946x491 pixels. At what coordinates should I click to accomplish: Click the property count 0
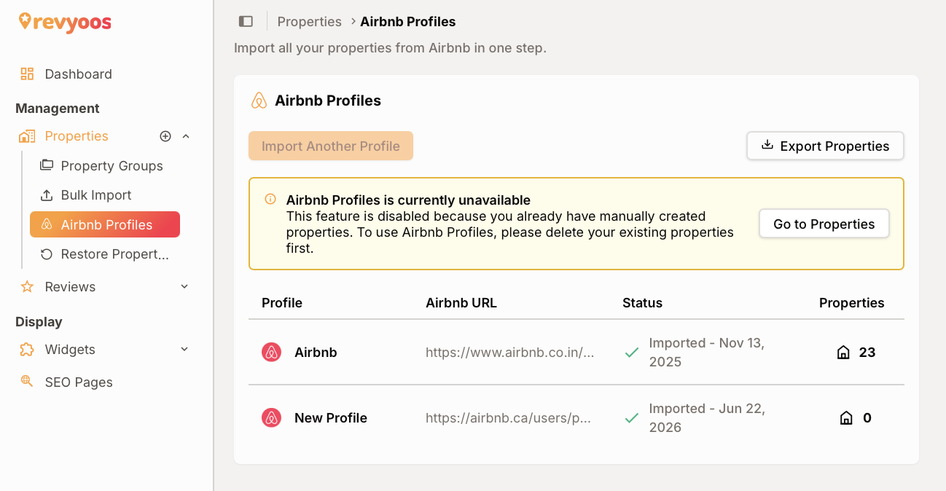click(x=867, y=418)
